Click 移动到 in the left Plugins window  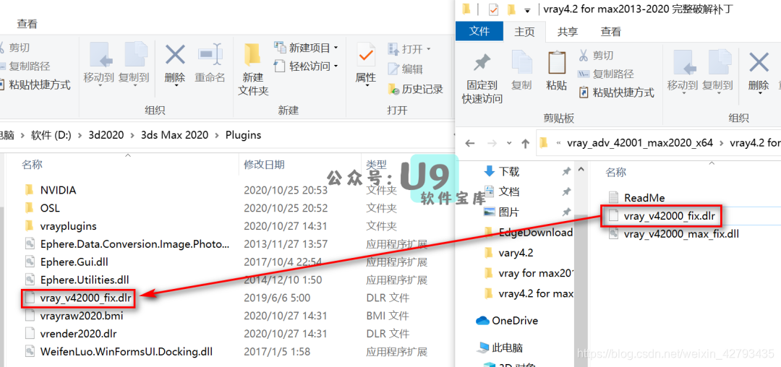click(98, 64)
